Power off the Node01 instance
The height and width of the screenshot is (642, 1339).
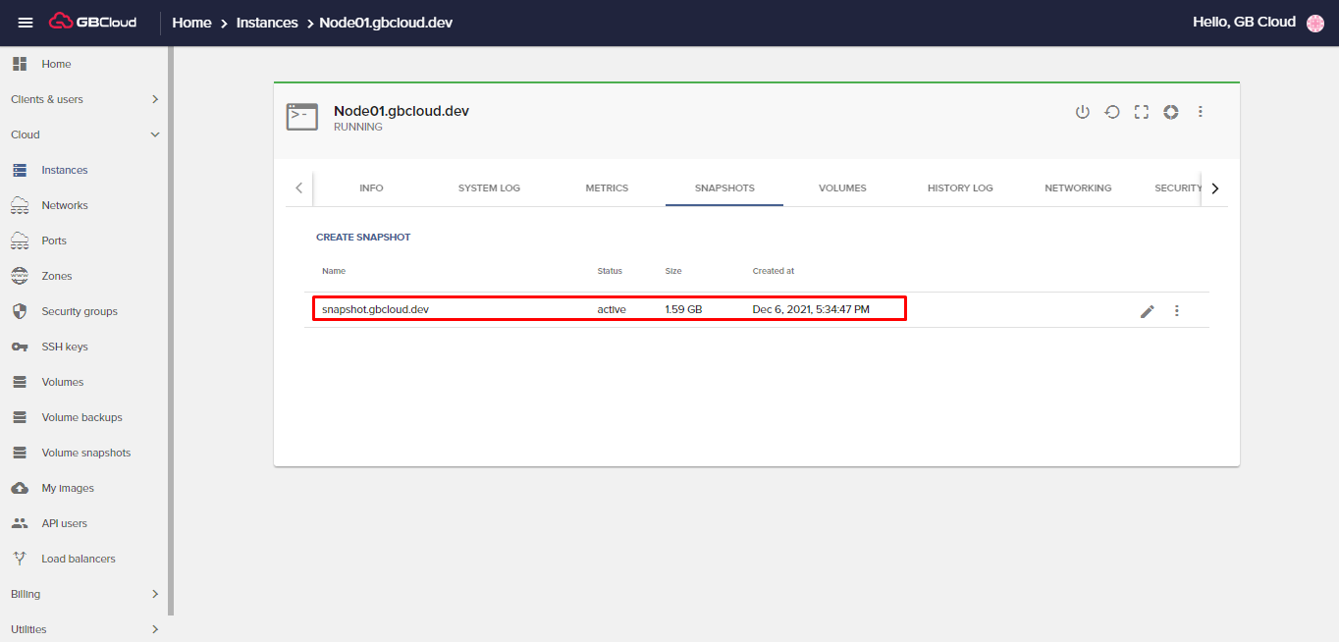click(1083, 112)
